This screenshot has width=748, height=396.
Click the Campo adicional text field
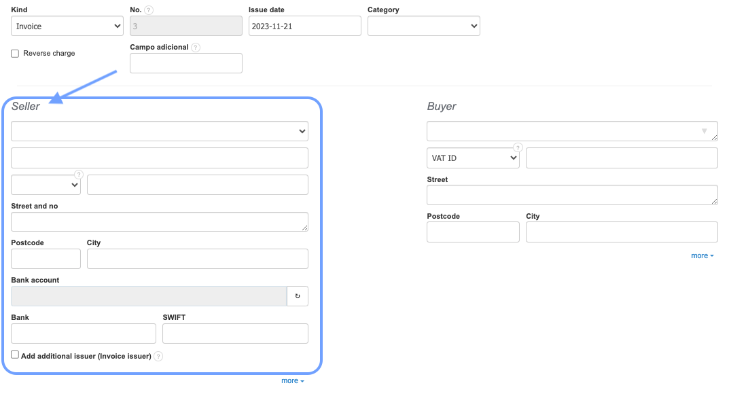(186, 64)
